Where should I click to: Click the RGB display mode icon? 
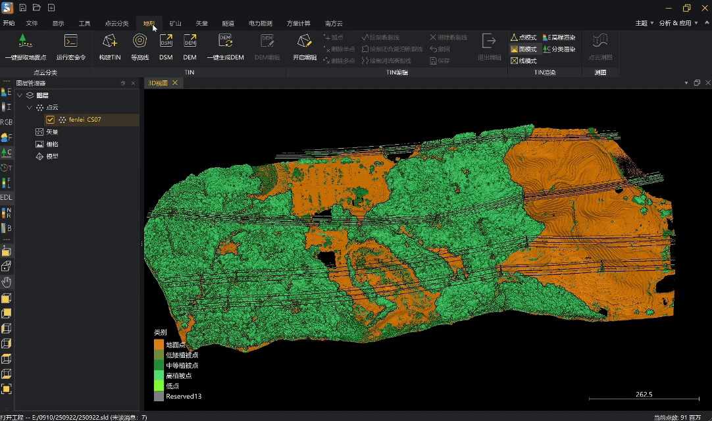[x=6, y=122]
